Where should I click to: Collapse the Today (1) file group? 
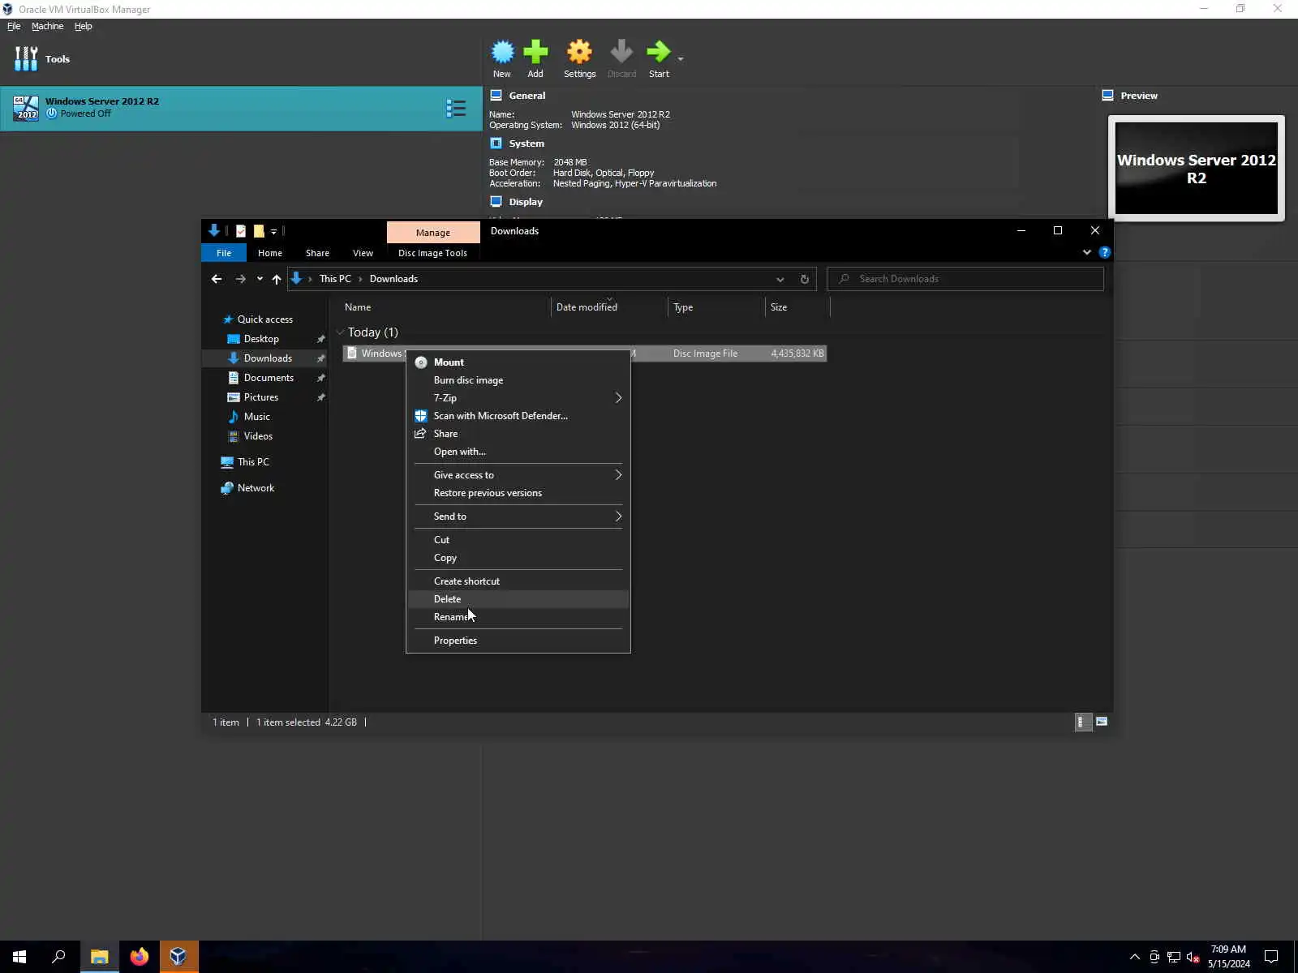coord(341,332)
